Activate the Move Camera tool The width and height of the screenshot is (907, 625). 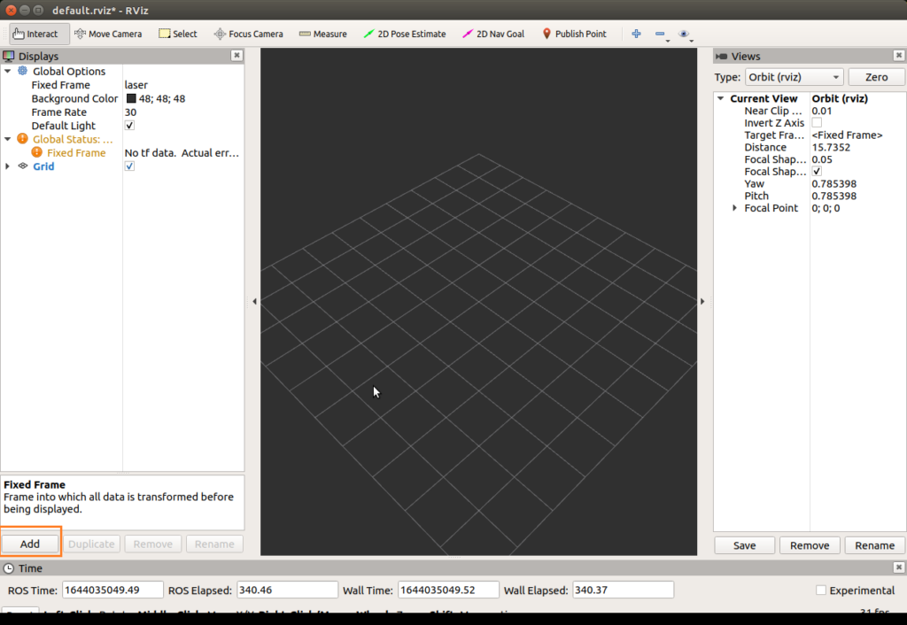[108, 33]
